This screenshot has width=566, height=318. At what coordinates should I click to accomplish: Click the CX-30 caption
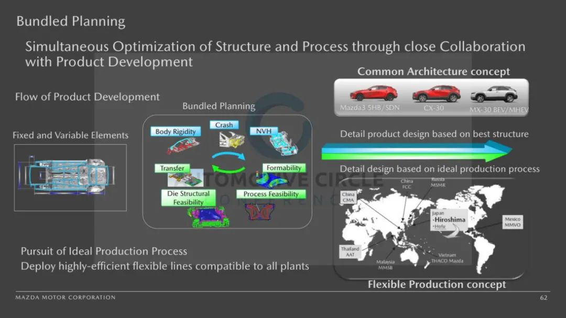433,108
